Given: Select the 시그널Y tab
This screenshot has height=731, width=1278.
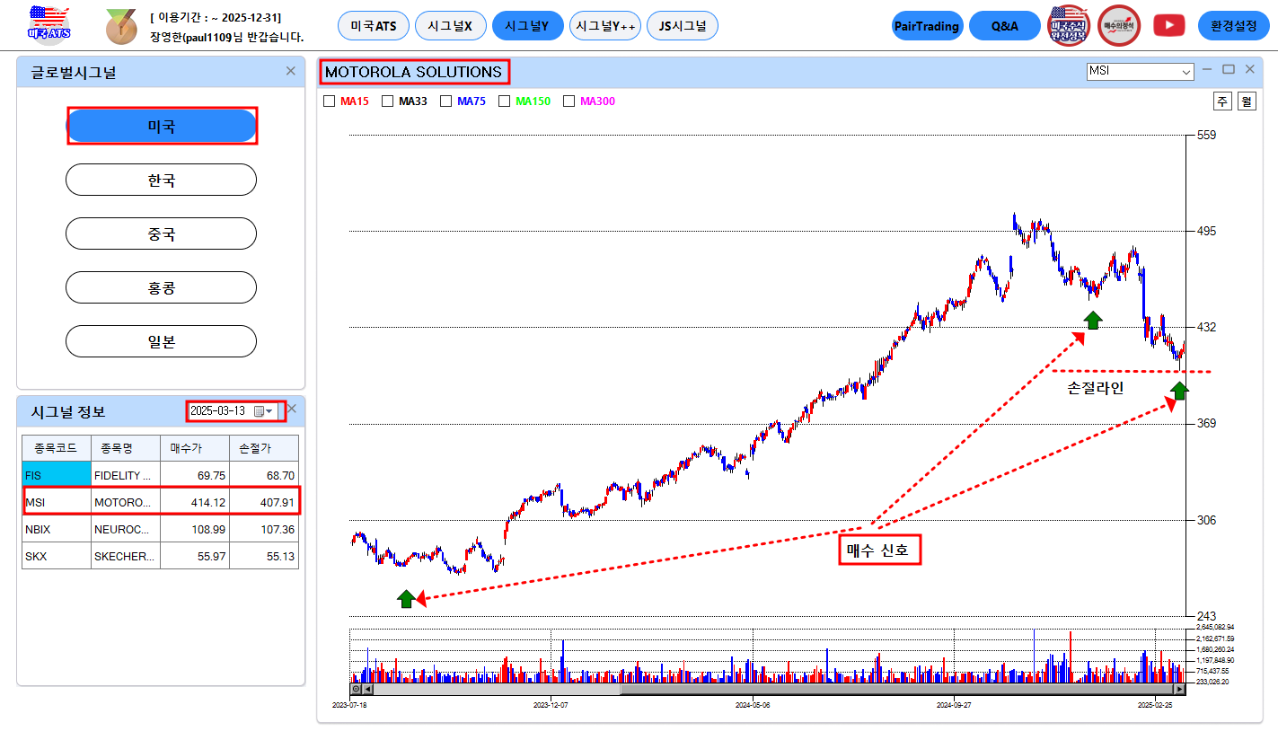Looking at the screenshot, I should click(527, 26).
